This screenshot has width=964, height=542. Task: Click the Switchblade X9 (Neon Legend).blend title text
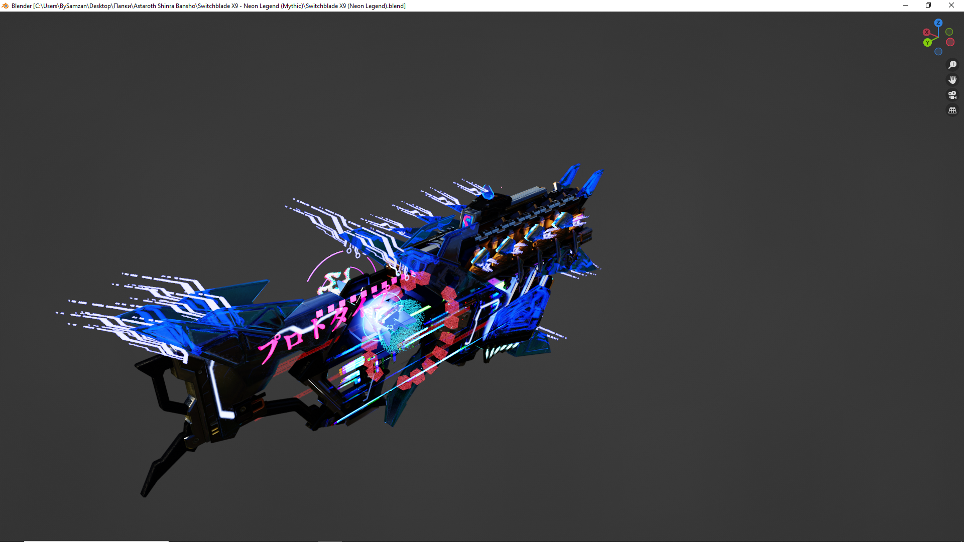click(x=355, y=6)
